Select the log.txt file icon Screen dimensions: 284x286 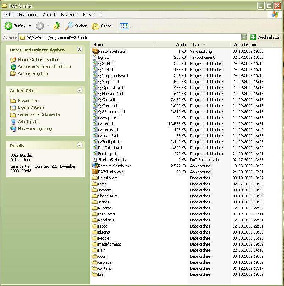click(x=95, y=57)
